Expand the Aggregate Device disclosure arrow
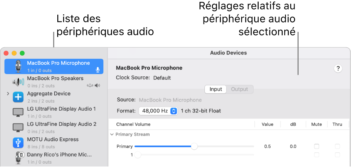The width and height of the screenshot is (351, 167). [8, 94]
